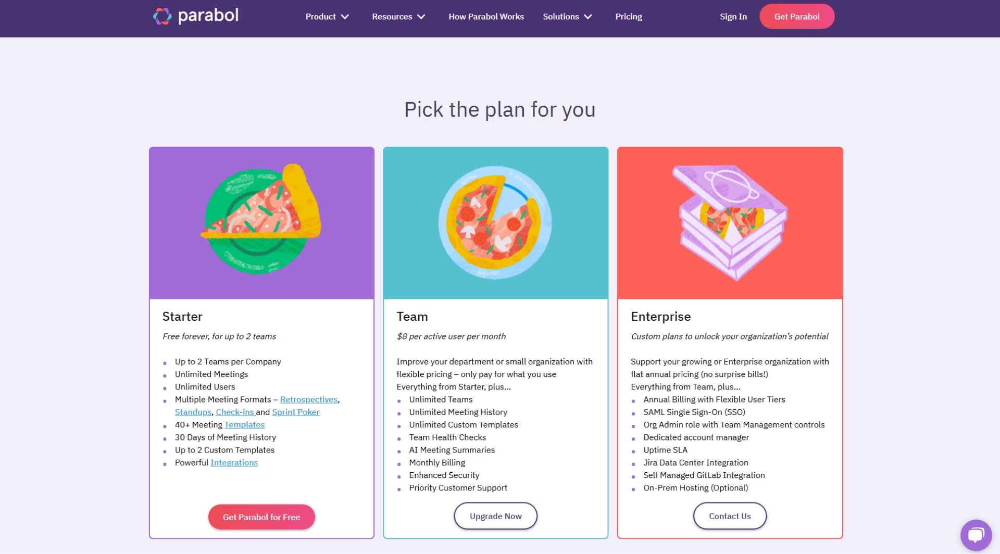Open the Integrations link
This screenshot has height=554, width=1000.
click(x=234, y=462)
